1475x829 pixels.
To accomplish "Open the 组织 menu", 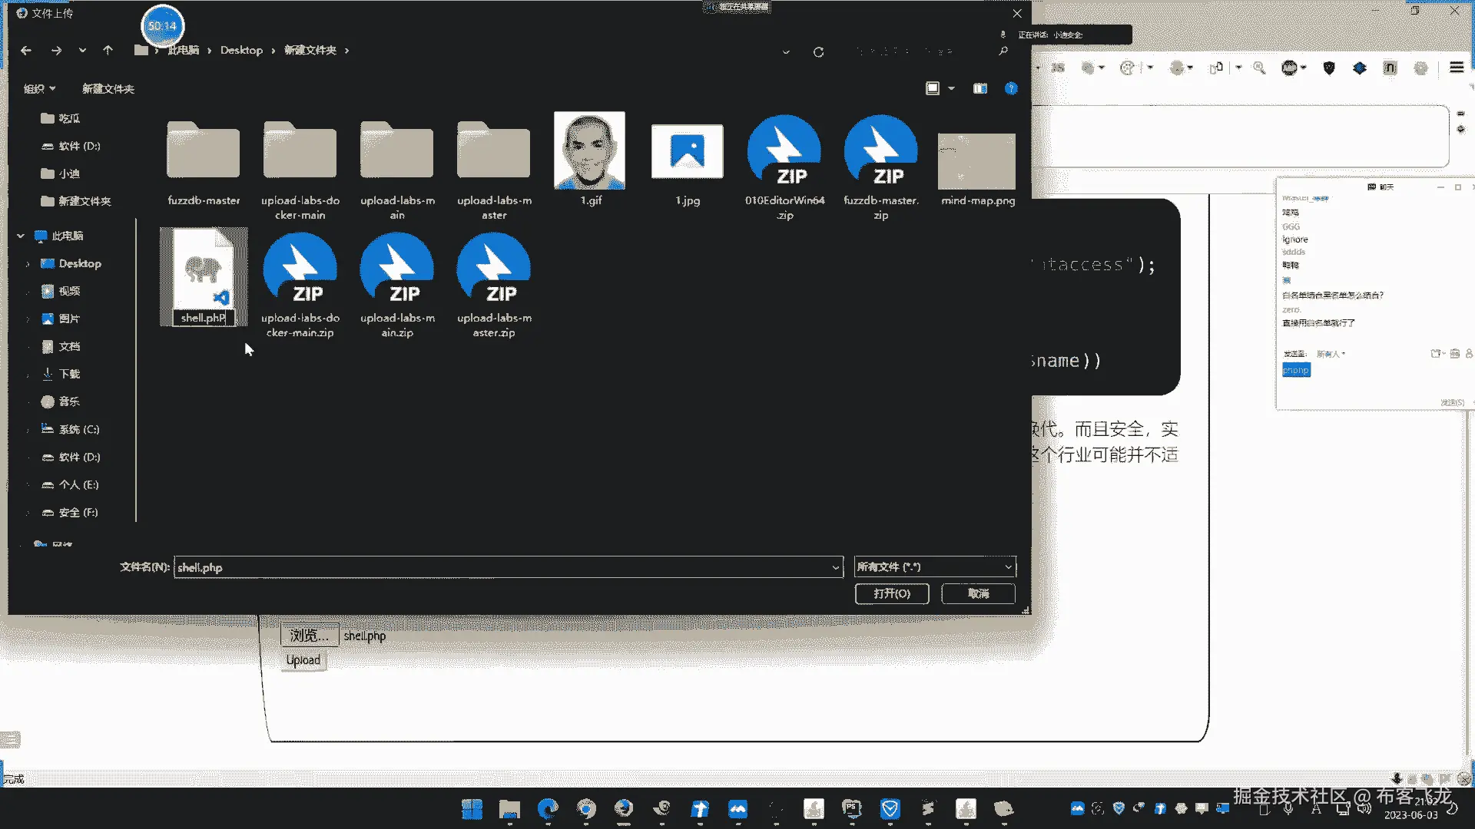I will [39, 89].
